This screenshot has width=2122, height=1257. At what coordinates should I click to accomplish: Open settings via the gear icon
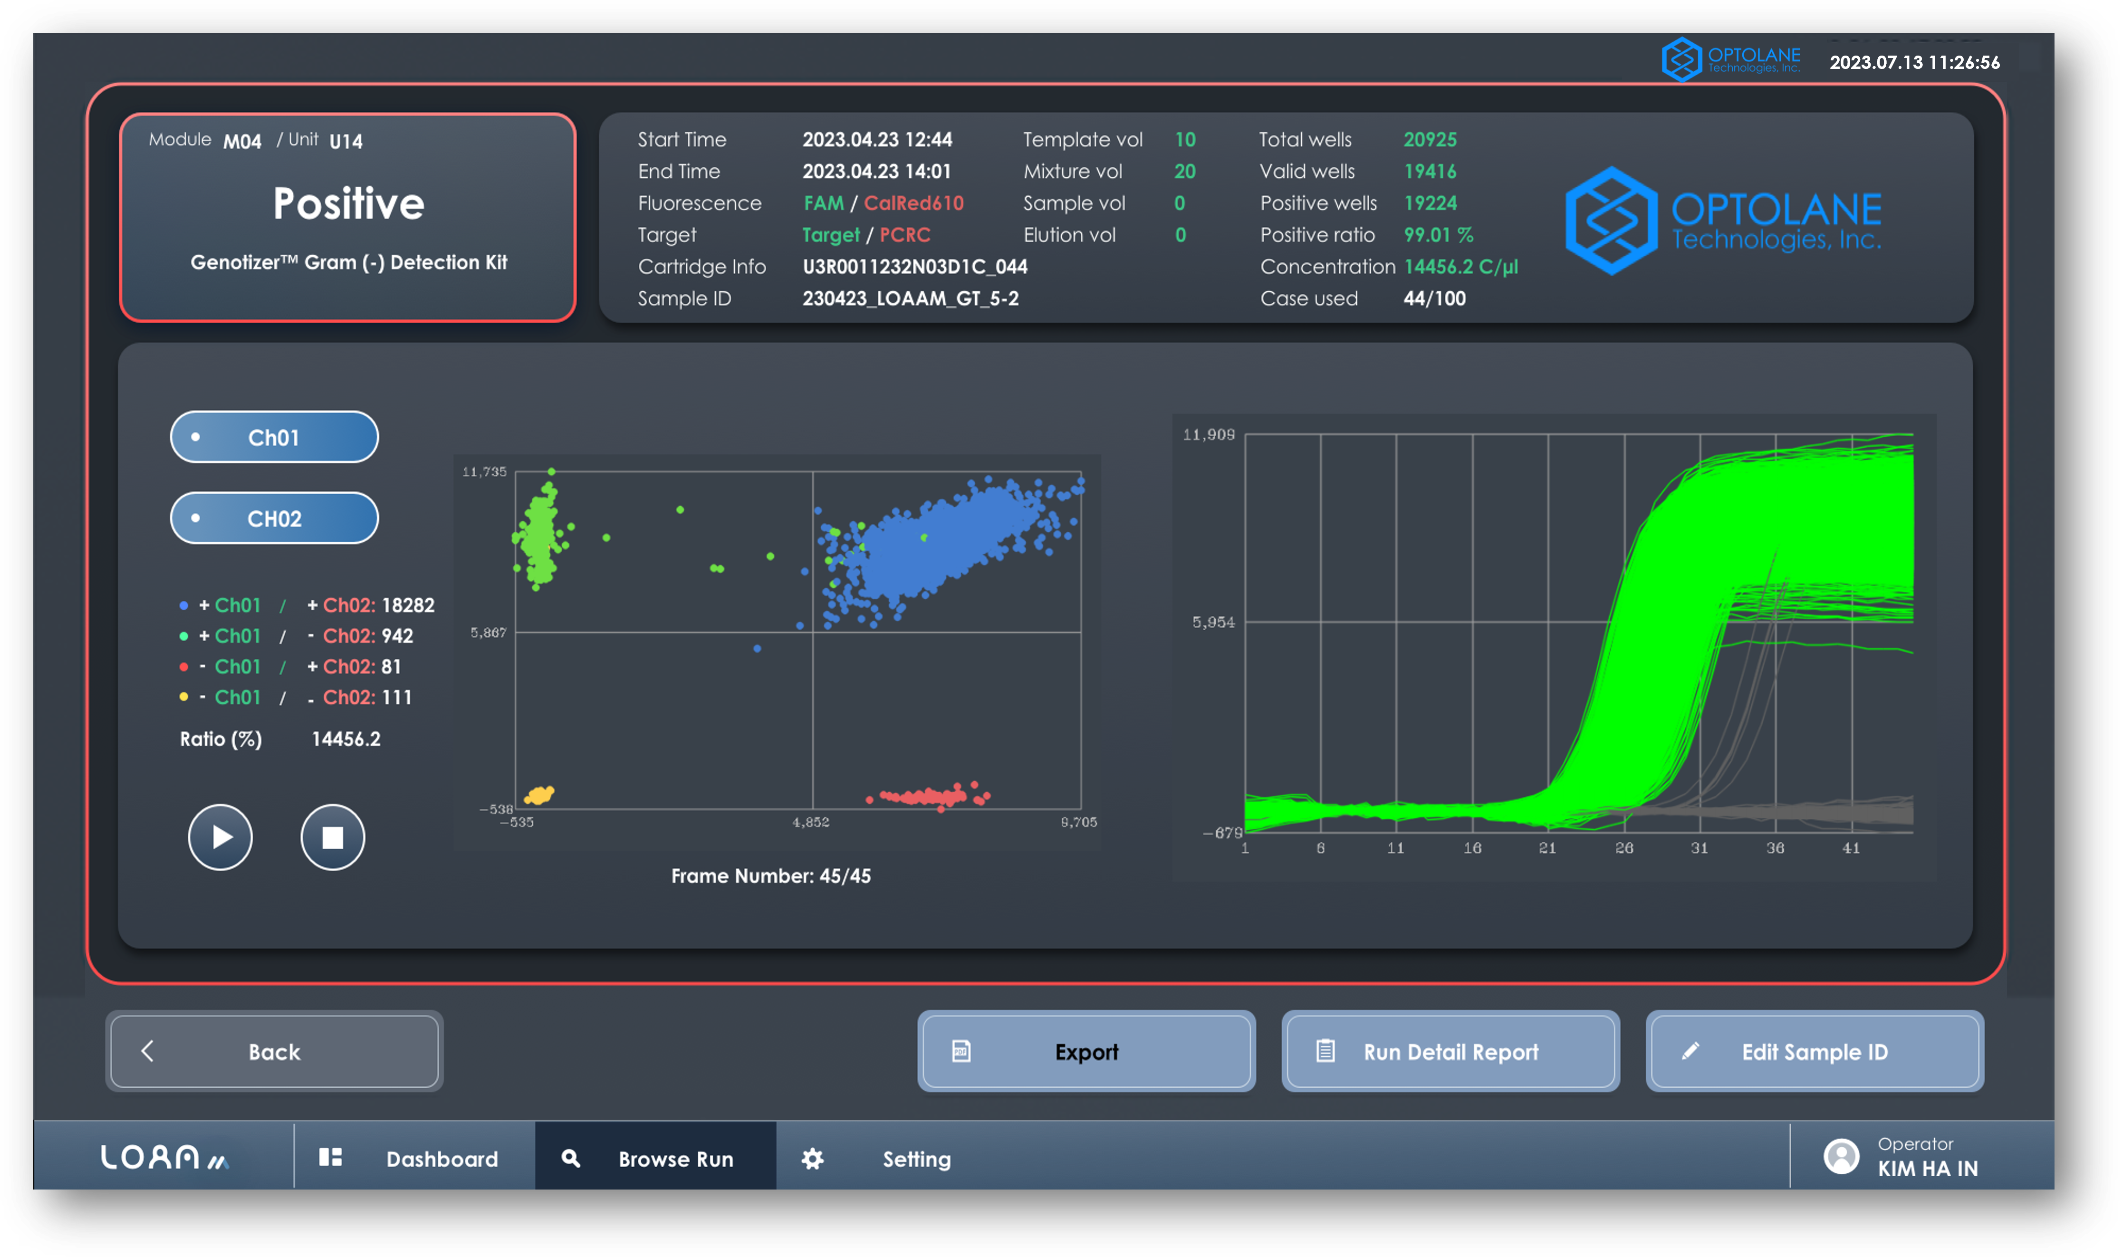pos(813,1158)
